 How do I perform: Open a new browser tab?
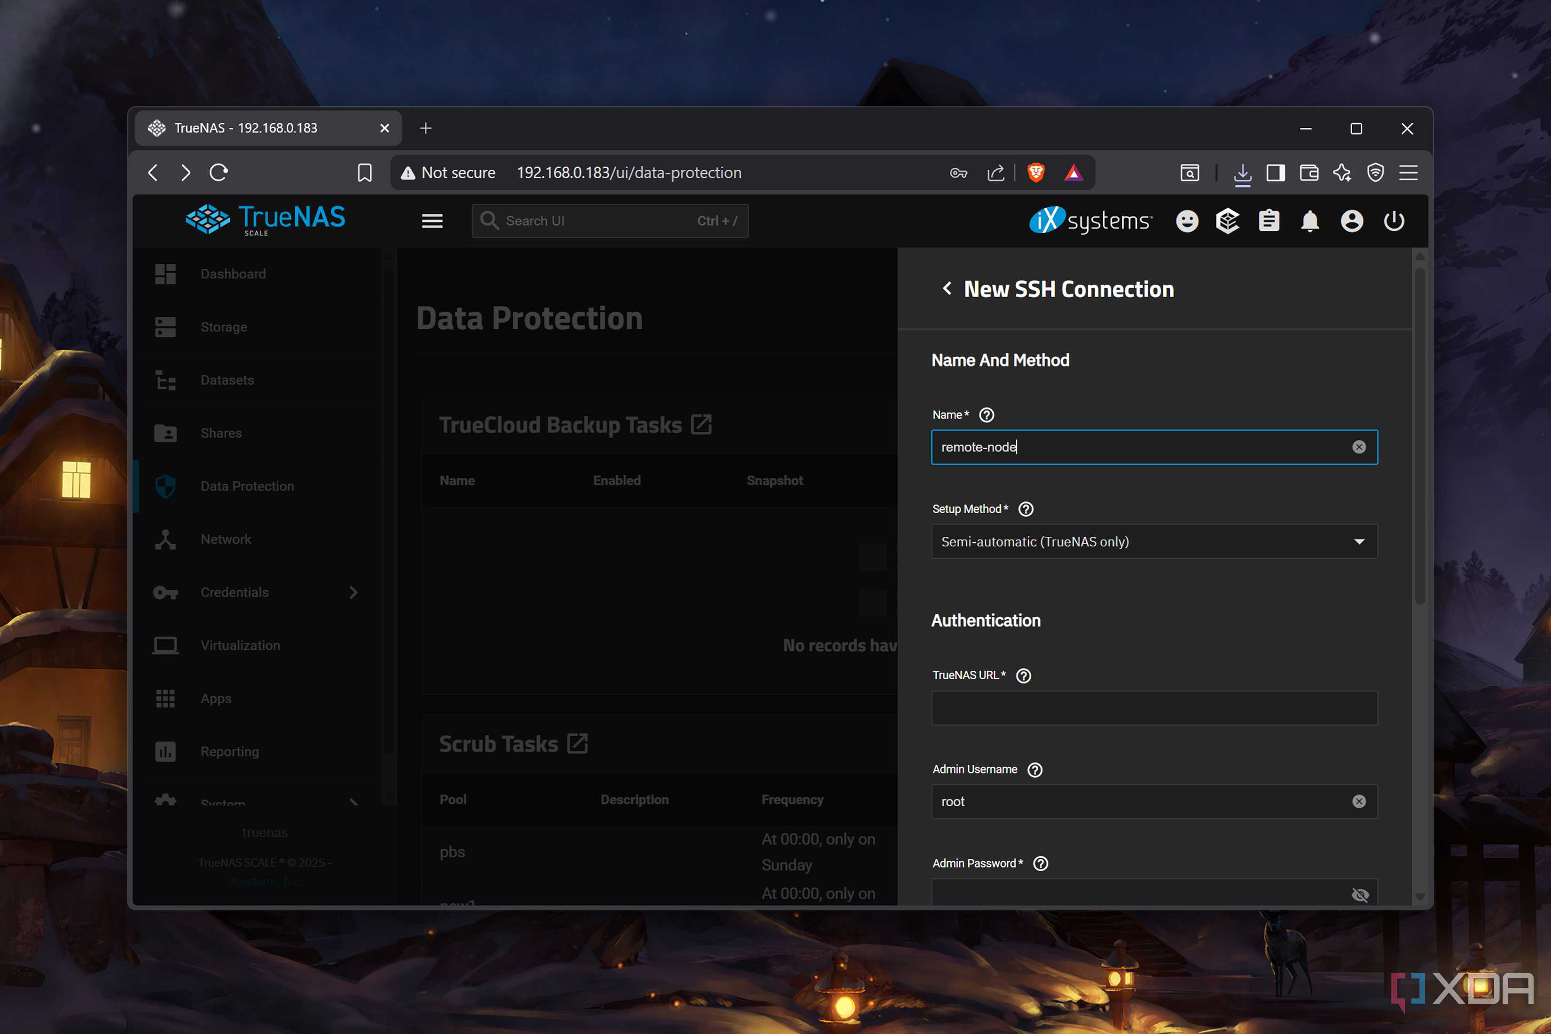coord(425,128)
